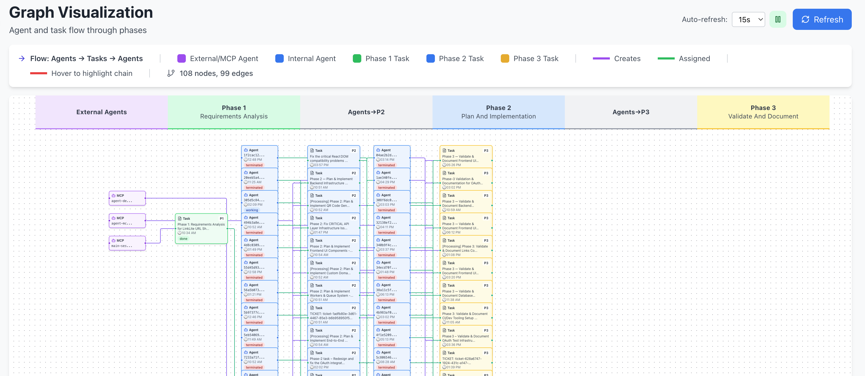The width and height of the screenshot is (865, 376).
Task: Click the Refresh button
Action: 822,19
